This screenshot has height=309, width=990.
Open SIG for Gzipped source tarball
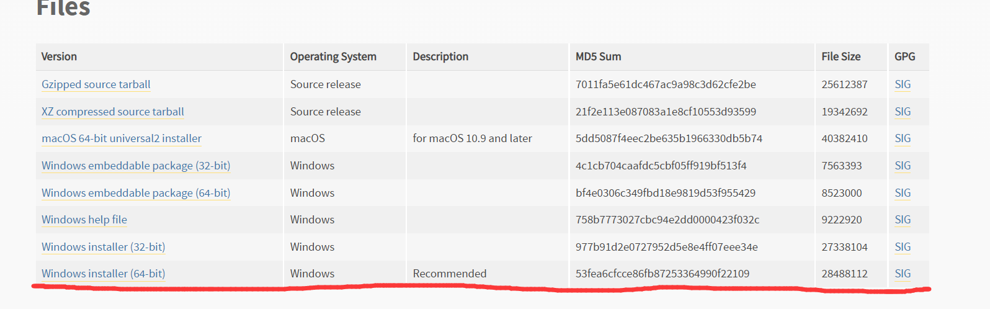(903, 84)
